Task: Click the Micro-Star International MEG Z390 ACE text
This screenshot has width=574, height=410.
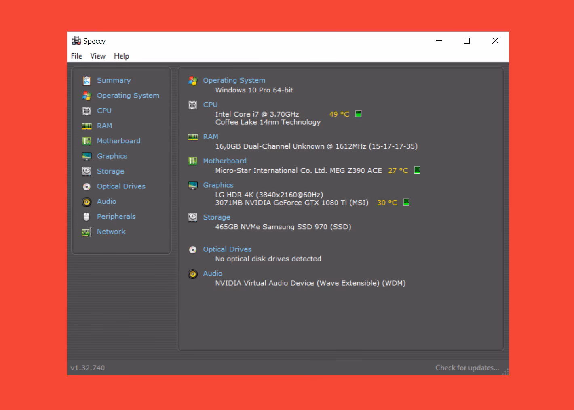Action: click(x=299, y=171)
